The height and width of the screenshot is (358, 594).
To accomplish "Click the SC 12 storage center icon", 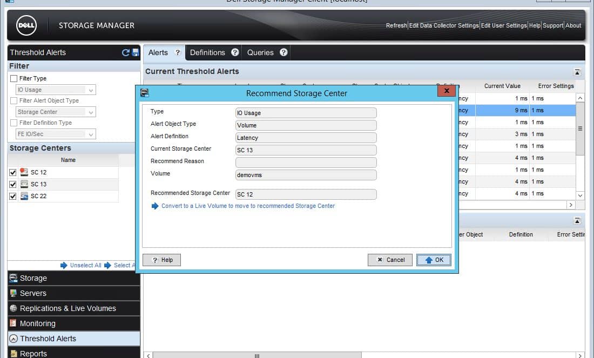I will (24, 172).
